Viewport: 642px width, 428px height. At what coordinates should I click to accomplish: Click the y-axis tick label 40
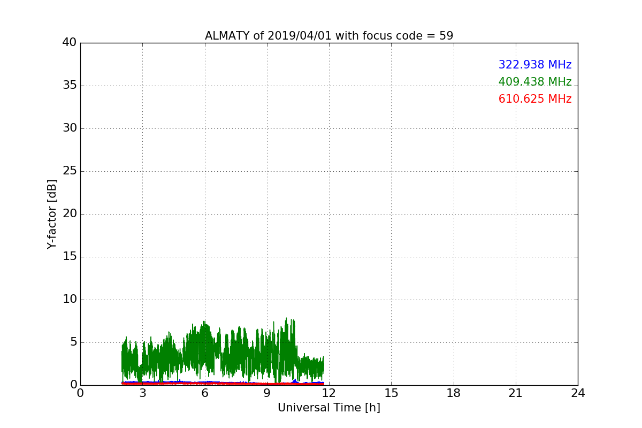point(70,43)
